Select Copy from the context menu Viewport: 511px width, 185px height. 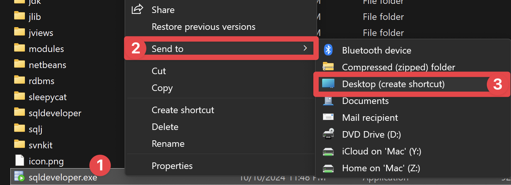[162, 88]
